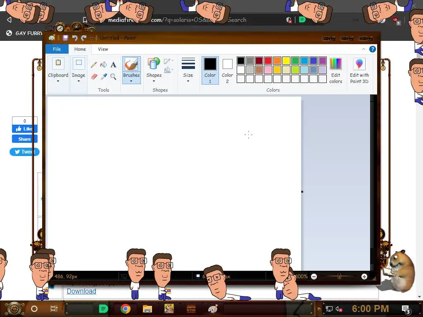Screen dimensions: 423x317
Task: Click the Redo arrow in title bar
Action: click(x=83, y=38)
